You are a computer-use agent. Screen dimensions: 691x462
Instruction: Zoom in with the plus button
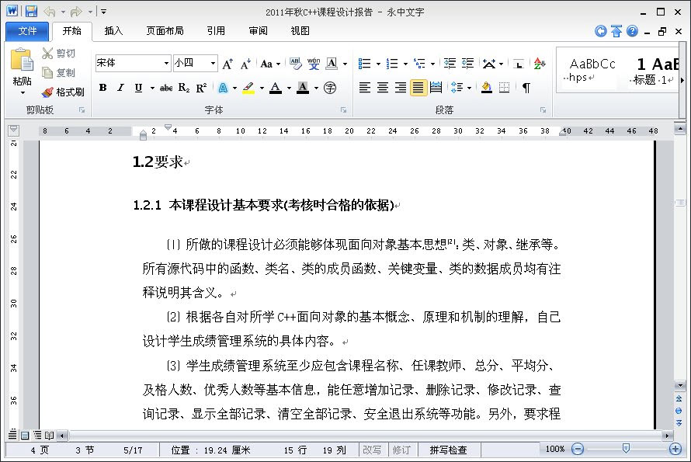(675, 449)
